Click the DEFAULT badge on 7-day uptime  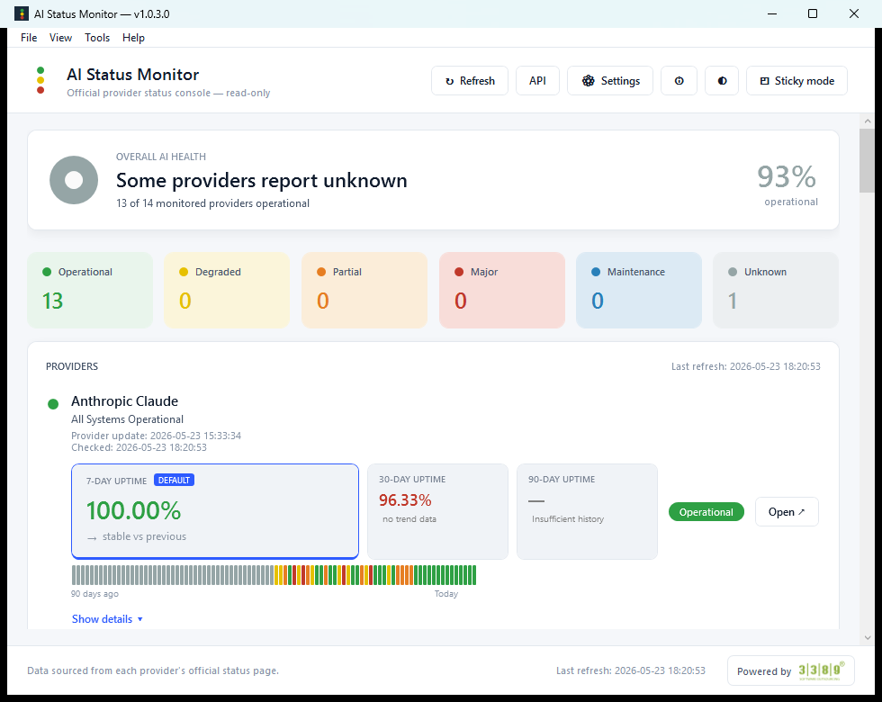(x=174, y=480)
